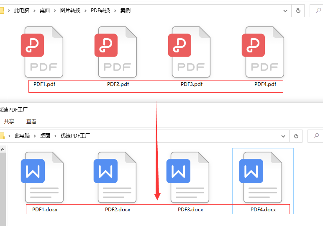Go to 此电脑 in 优速PDF工厂 window breadcrumb
This screenshot has width=323, height=226.
tap(22, 135)
